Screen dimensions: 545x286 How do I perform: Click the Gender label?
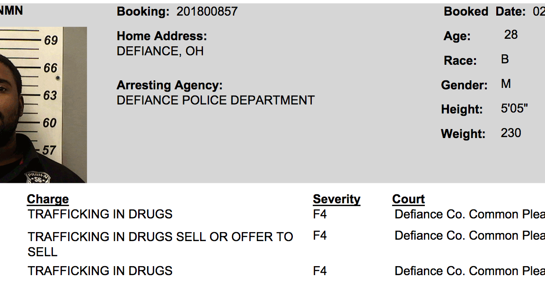coord(464,86)
